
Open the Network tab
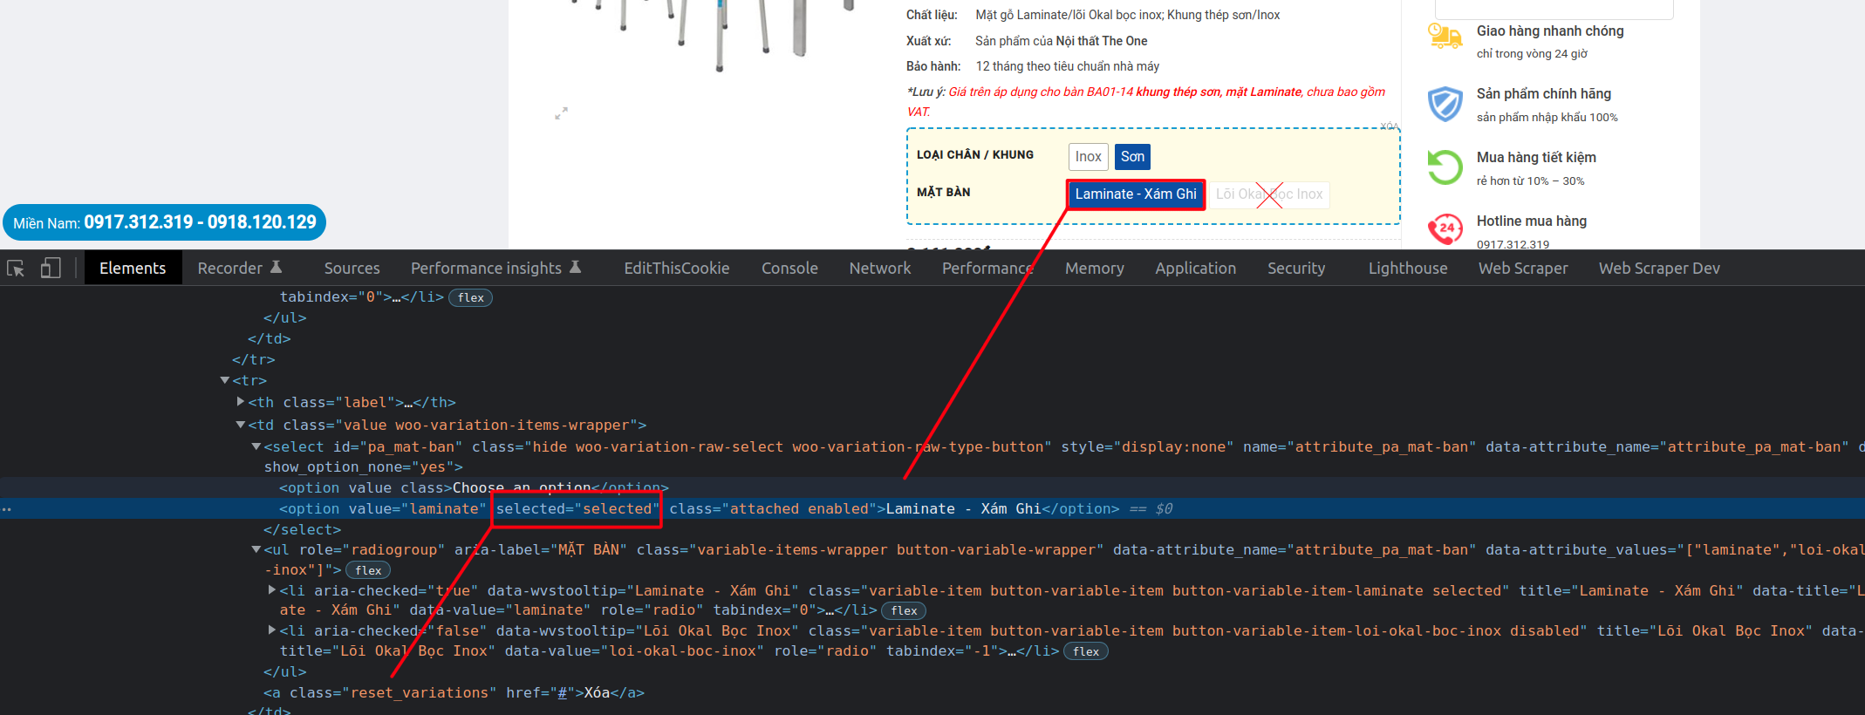pyautogui.click(x=879, y=269)
